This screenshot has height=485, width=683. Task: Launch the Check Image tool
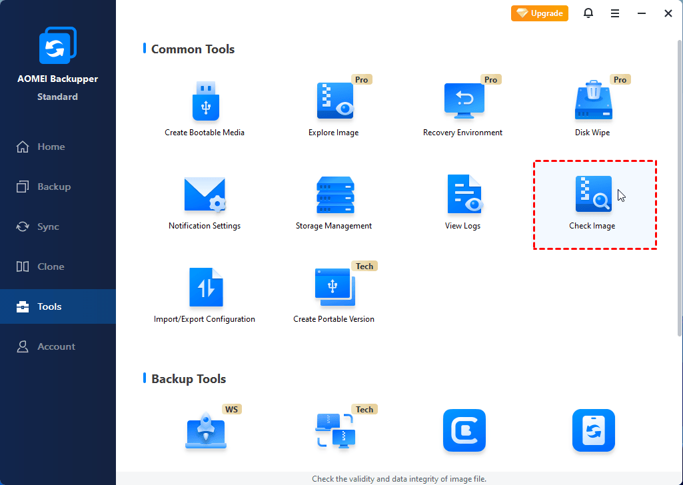[593, 195]
